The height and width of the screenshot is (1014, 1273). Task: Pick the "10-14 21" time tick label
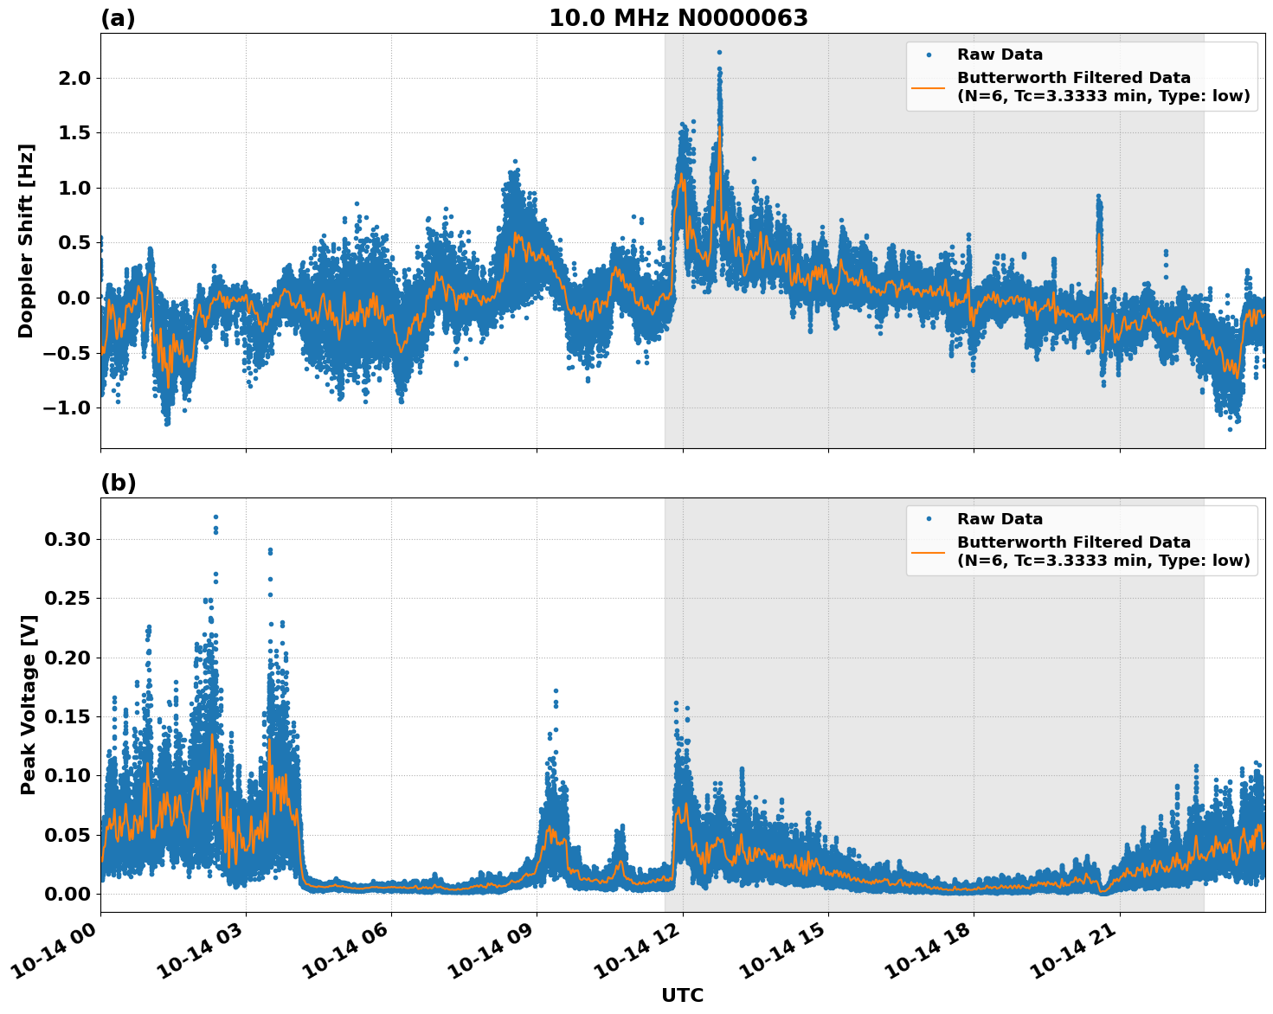click(1083, 954)
